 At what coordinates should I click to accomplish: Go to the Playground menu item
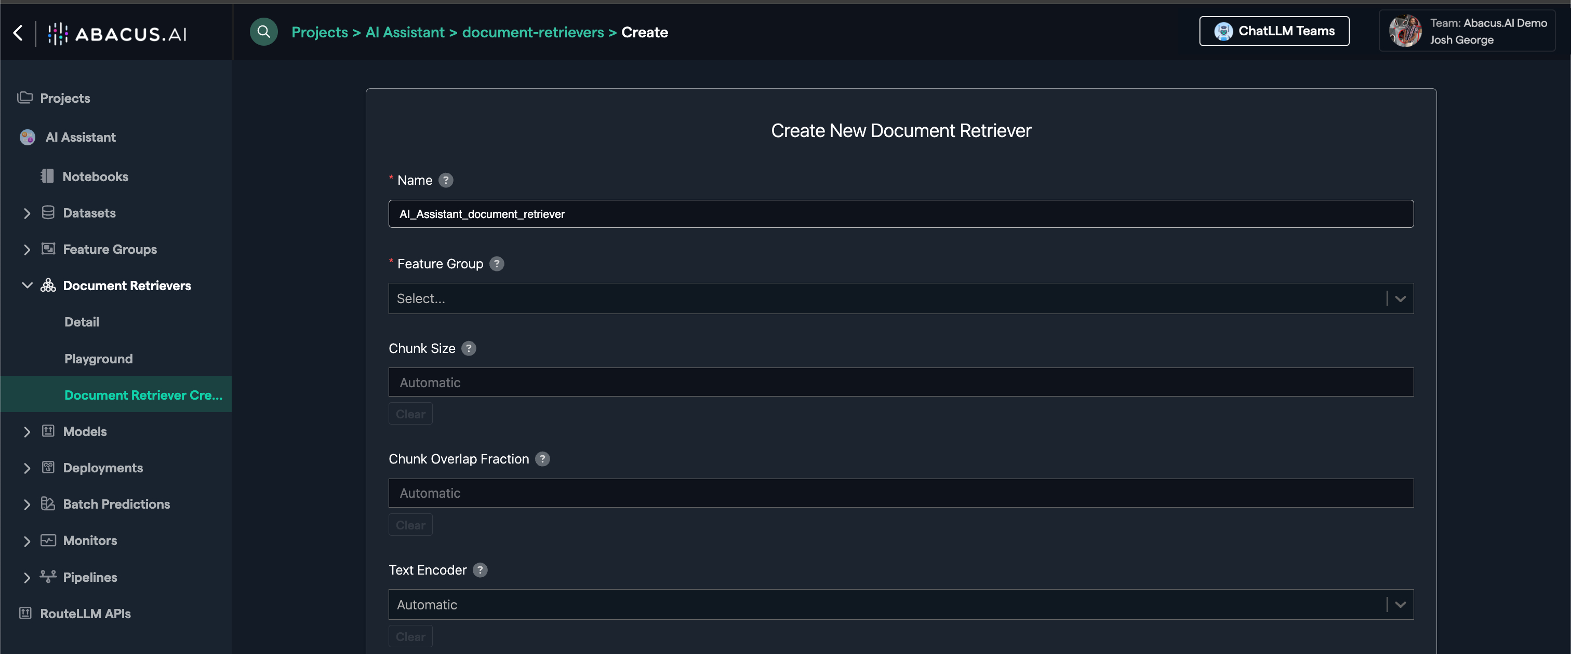pyautogui.click(x=98, y=359)
